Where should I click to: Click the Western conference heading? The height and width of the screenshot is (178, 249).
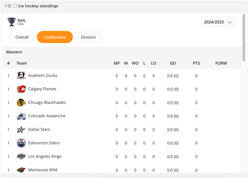[14, 52]
